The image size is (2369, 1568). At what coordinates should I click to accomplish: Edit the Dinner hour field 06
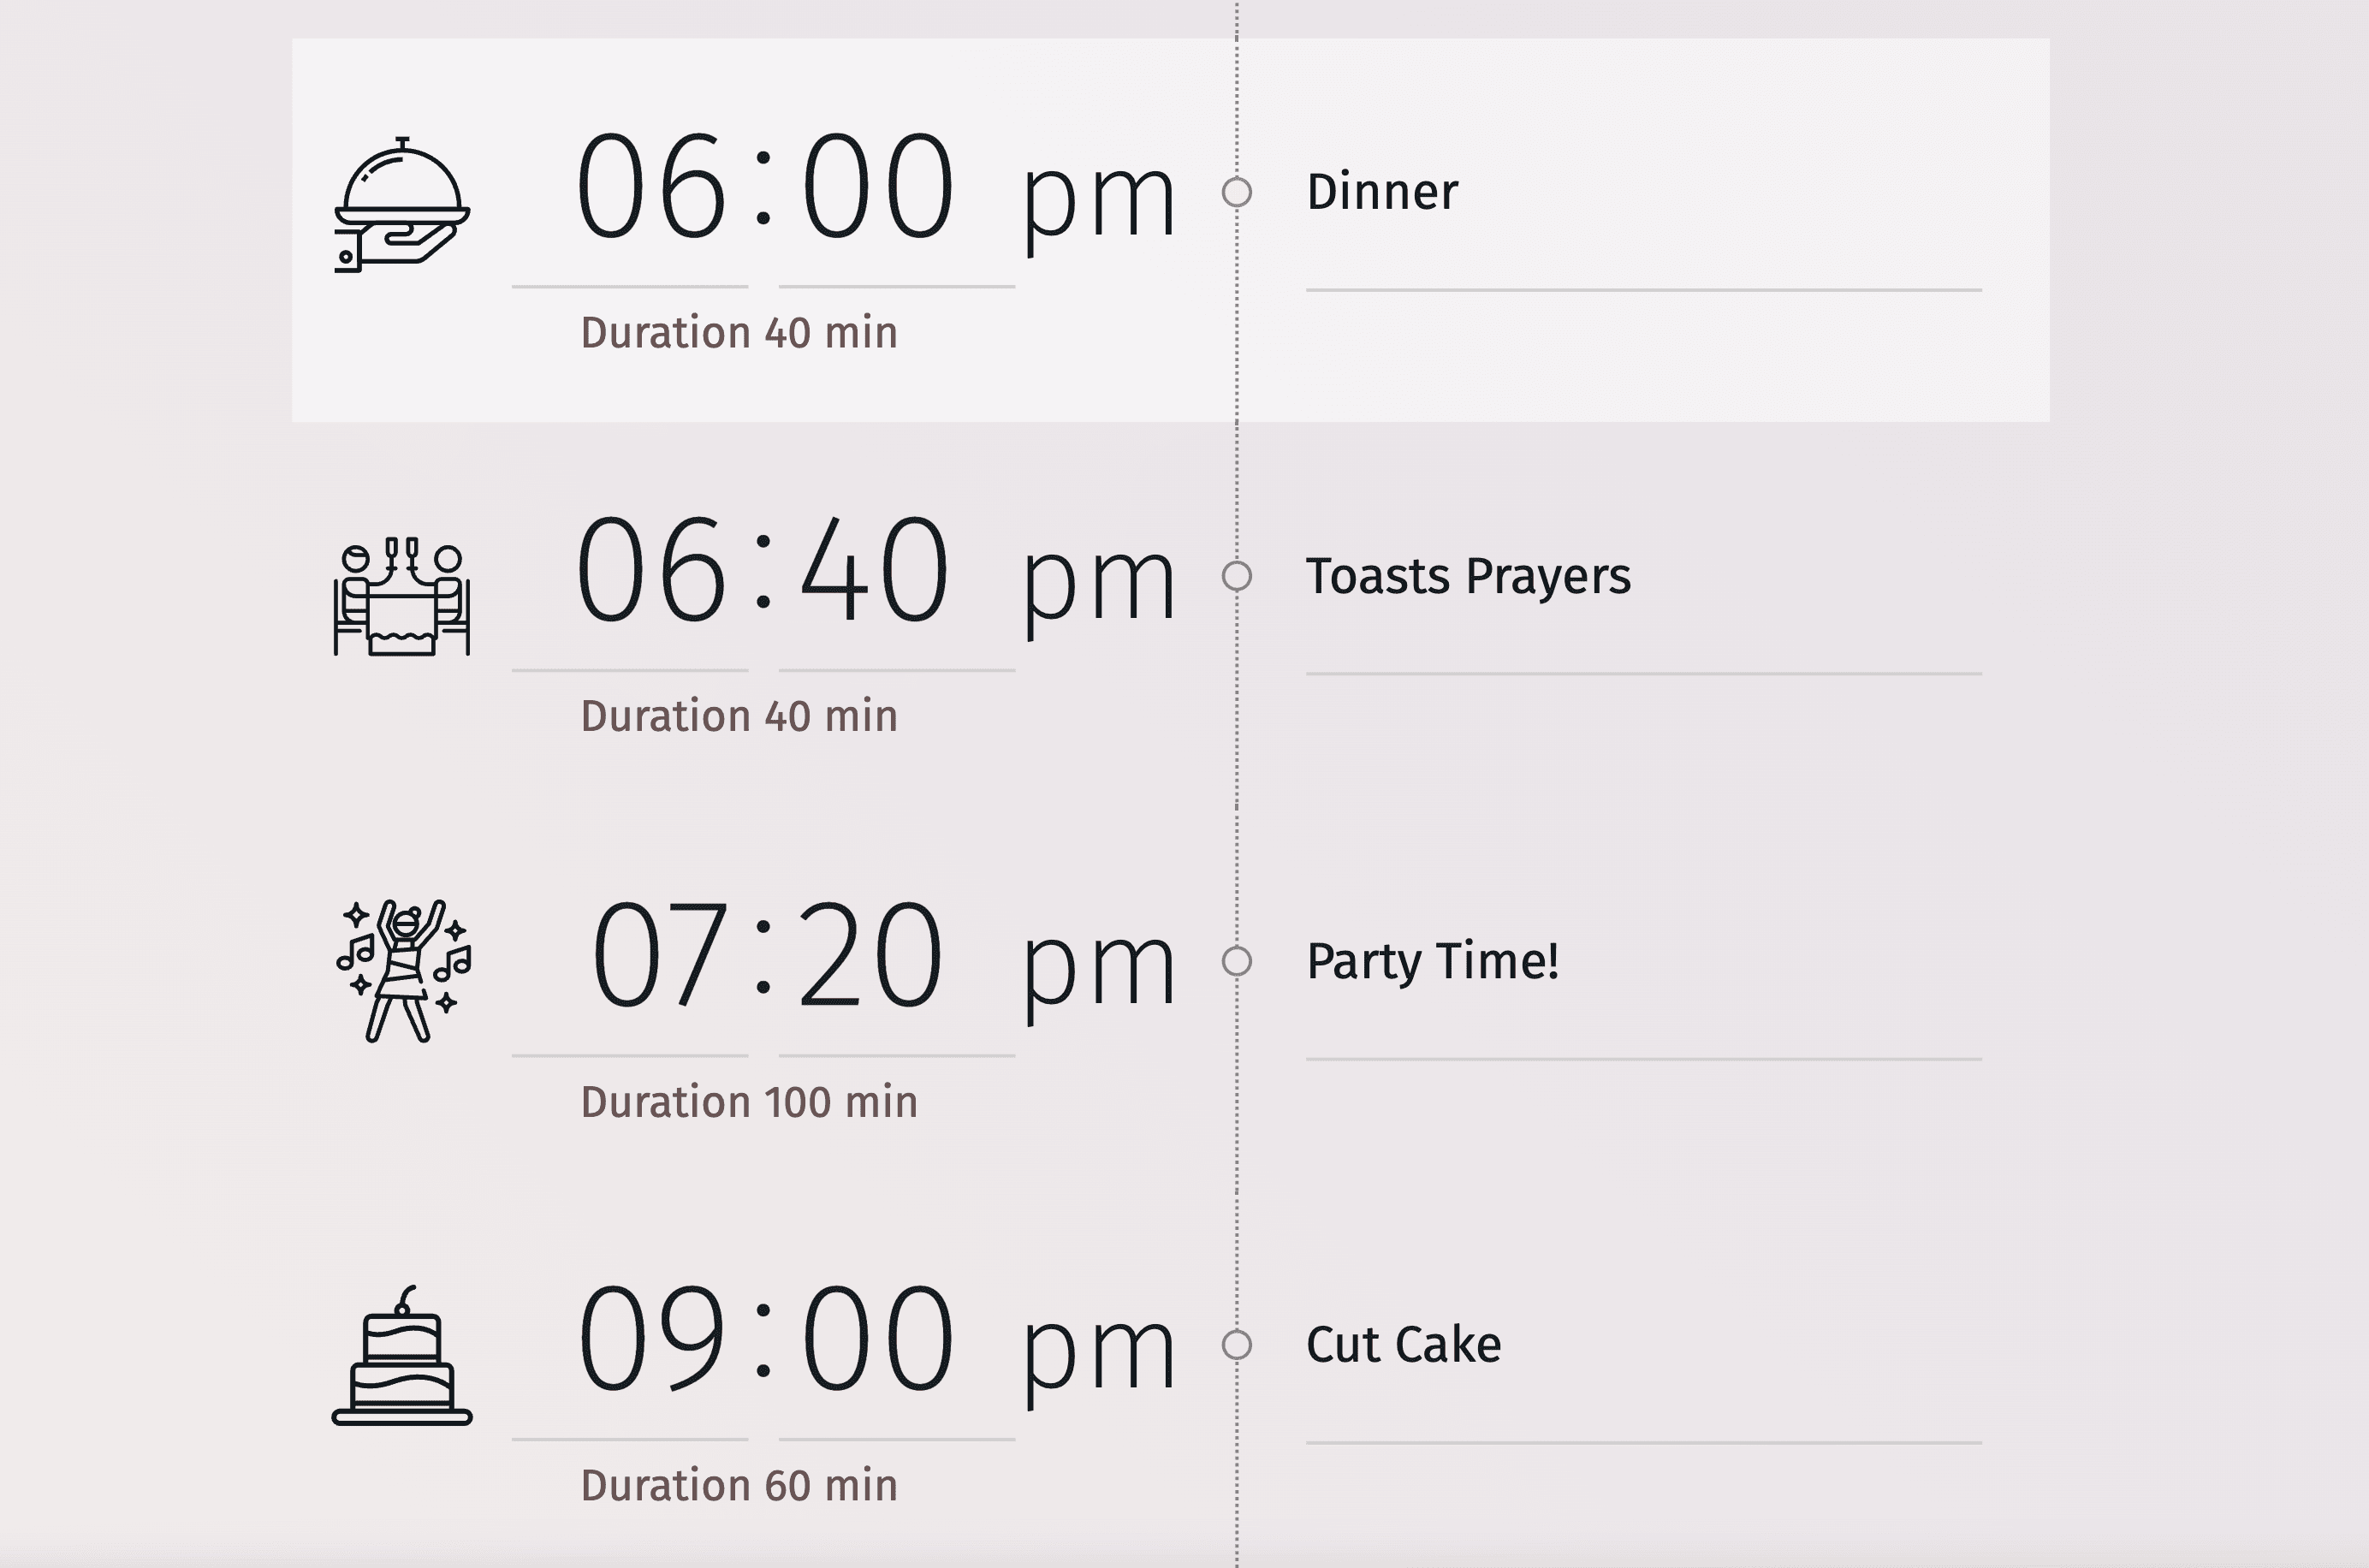pyautogui.click(x=650, y=188)
